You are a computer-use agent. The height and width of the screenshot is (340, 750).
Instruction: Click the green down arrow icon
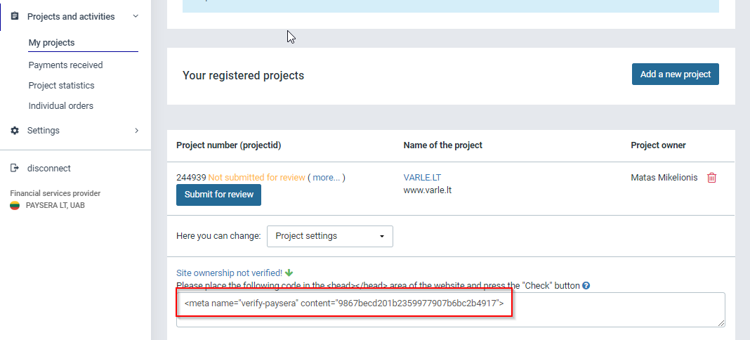[289, 273]
